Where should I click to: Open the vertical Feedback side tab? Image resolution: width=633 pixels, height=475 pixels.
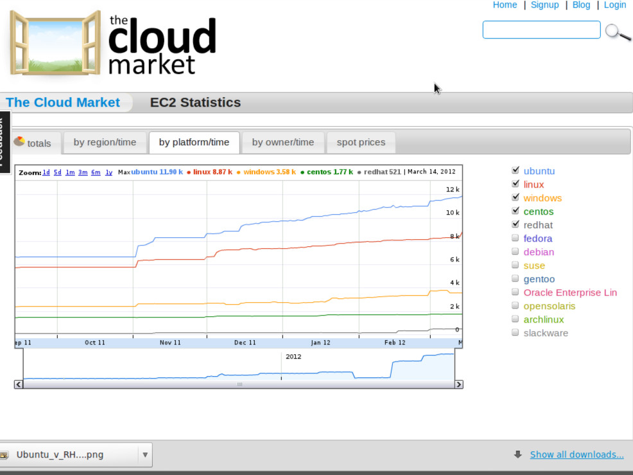4,143
